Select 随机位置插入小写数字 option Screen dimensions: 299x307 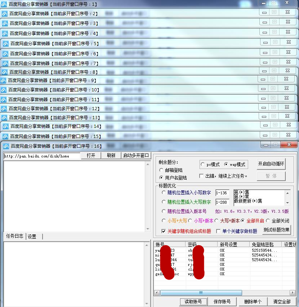point(165,193)
